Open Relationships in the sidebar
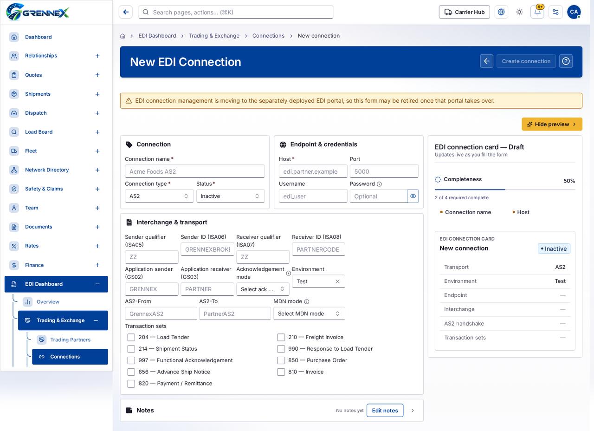The height and width of the screenshot is (431, 594). click(x=56, y=56)
